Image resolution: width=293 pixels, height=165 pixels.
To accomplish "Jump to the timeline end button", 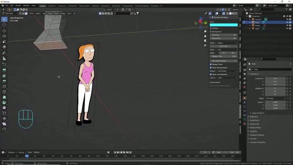I will (130, 152).
